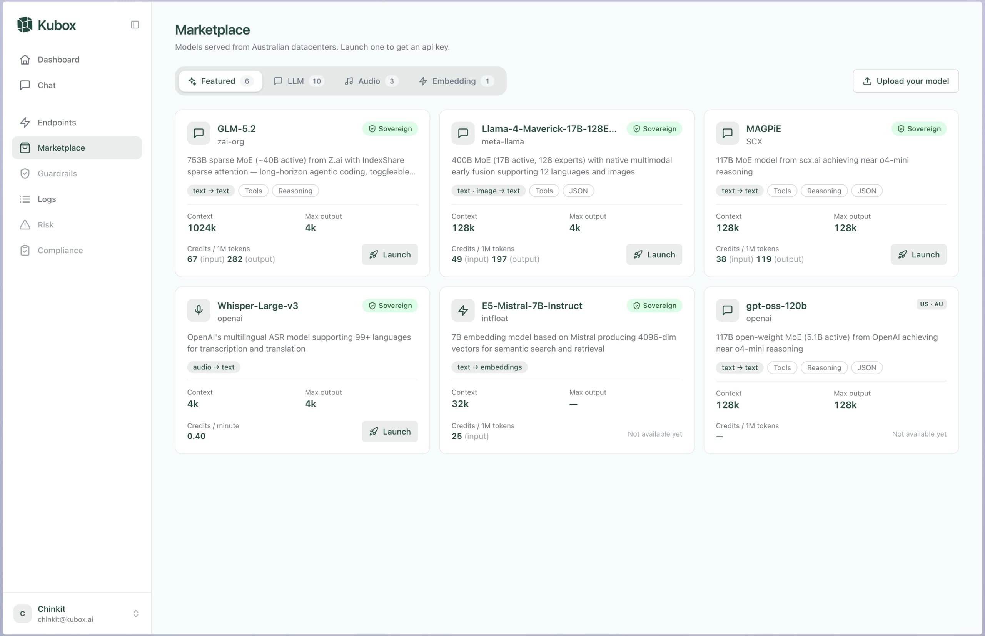Click the Marketplace page heading
The height and width of the screenshot is (636, 985).
point(212,30)
